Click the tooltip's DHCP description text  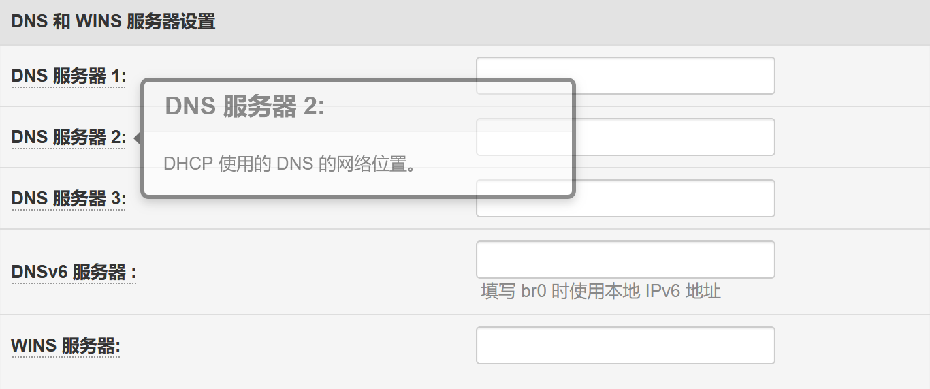(289, 164)
